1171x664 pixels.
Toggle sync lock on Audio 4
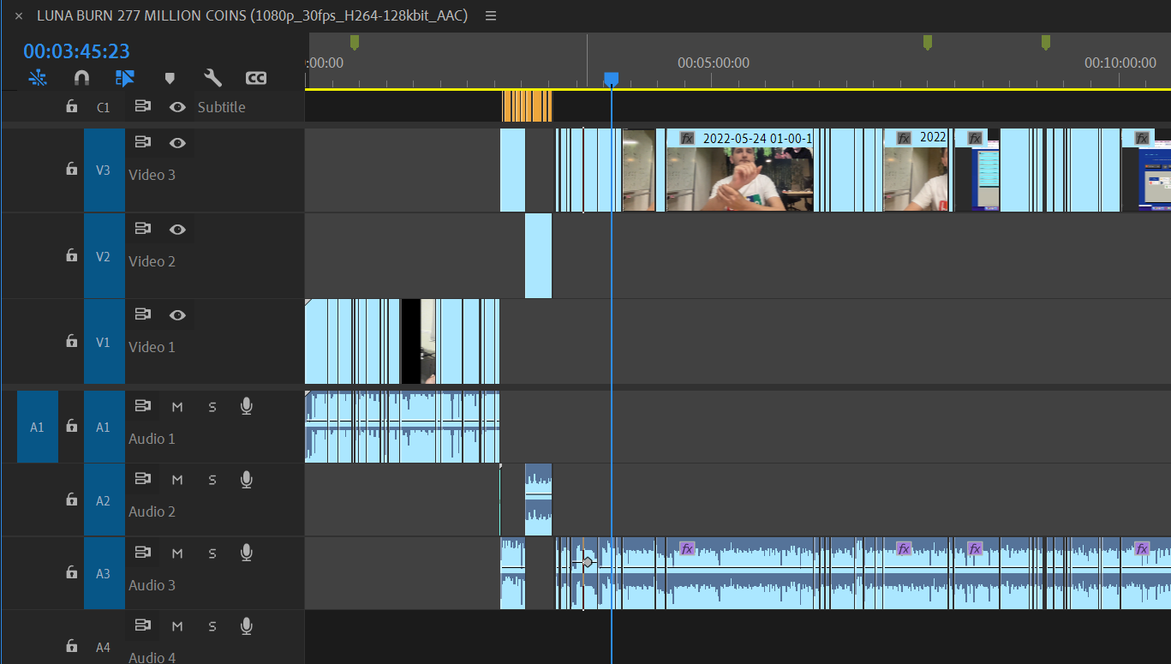143,626
